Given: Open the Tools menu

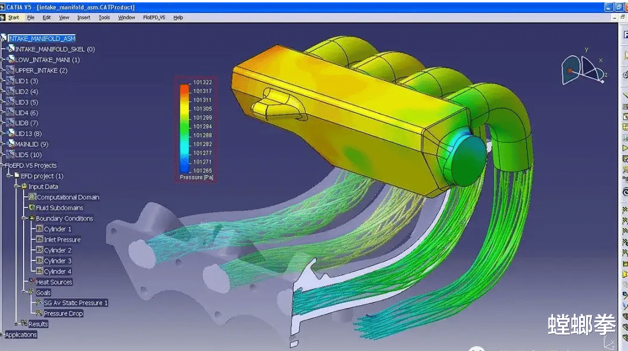Looking at the screenshot, I should pyautogui.click(x=104, y=18).
